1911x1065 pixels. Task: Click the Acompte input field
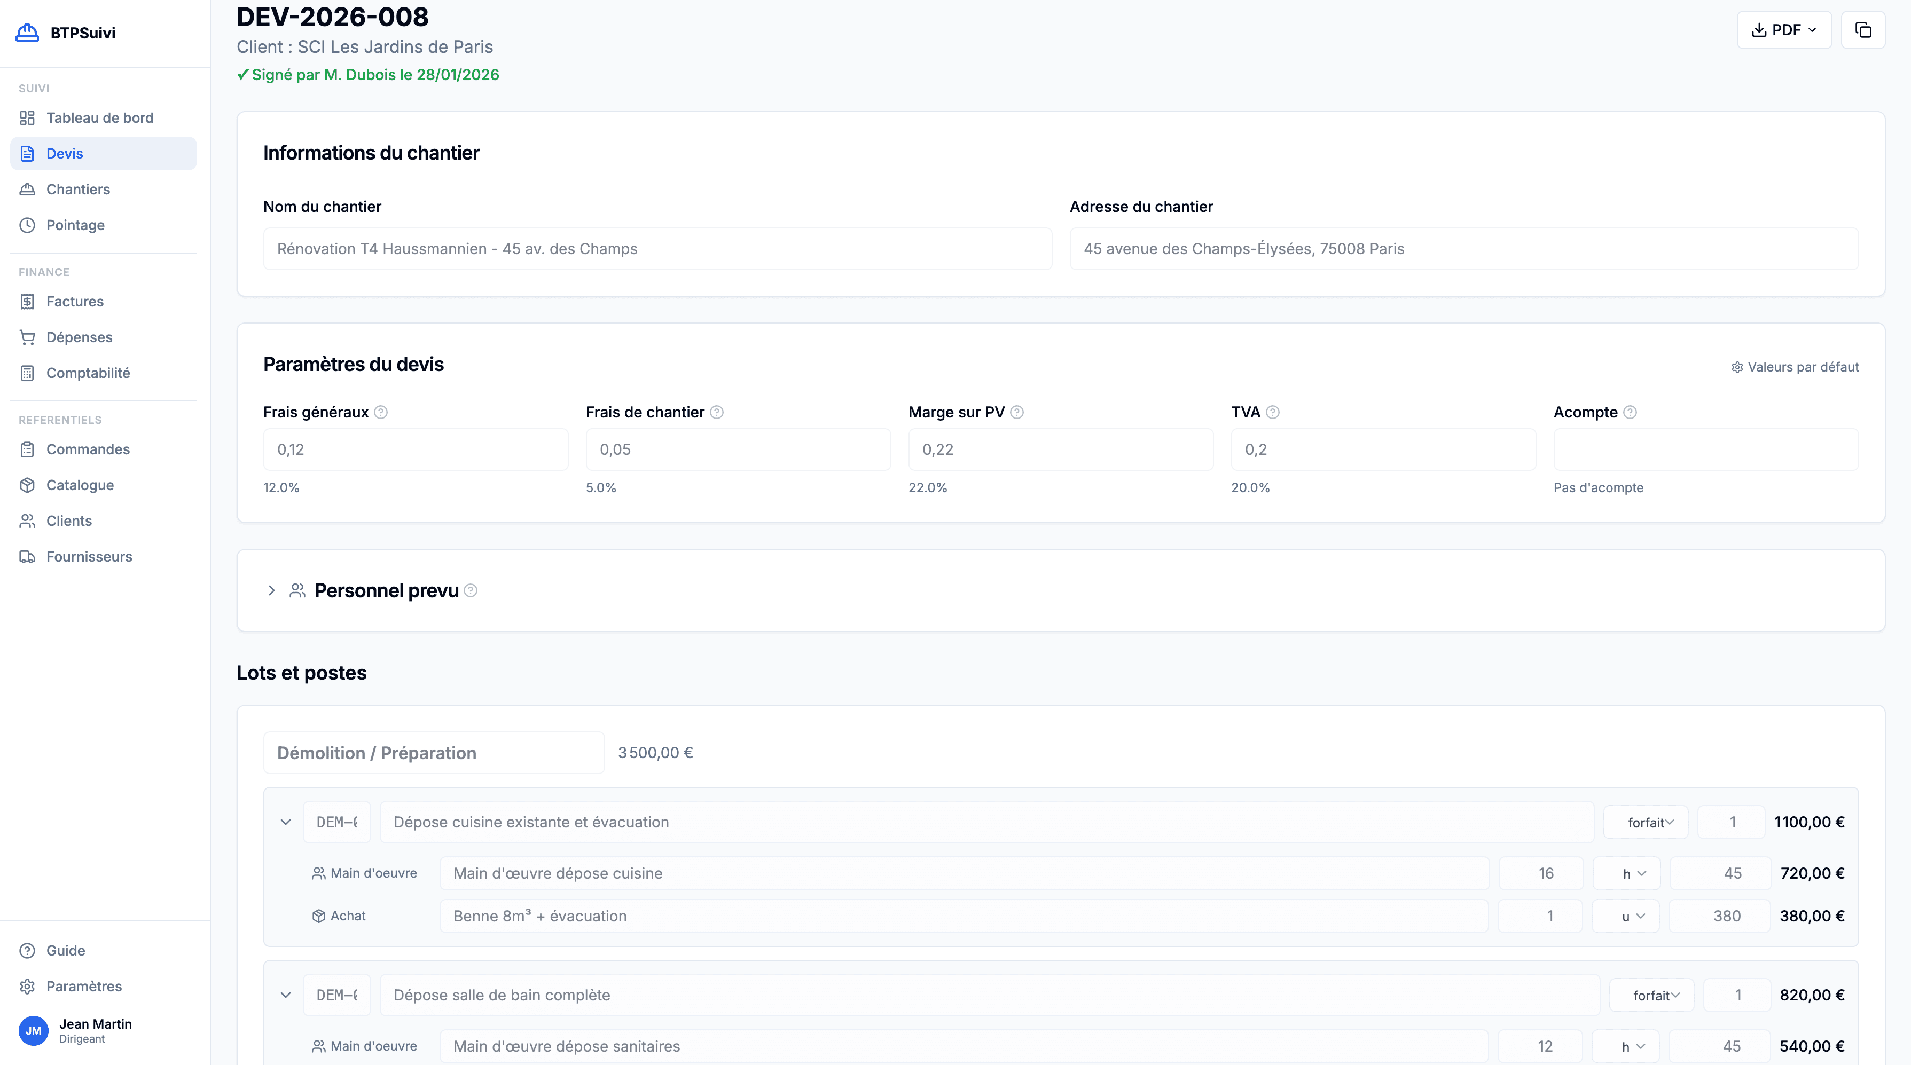(1705, 449)
